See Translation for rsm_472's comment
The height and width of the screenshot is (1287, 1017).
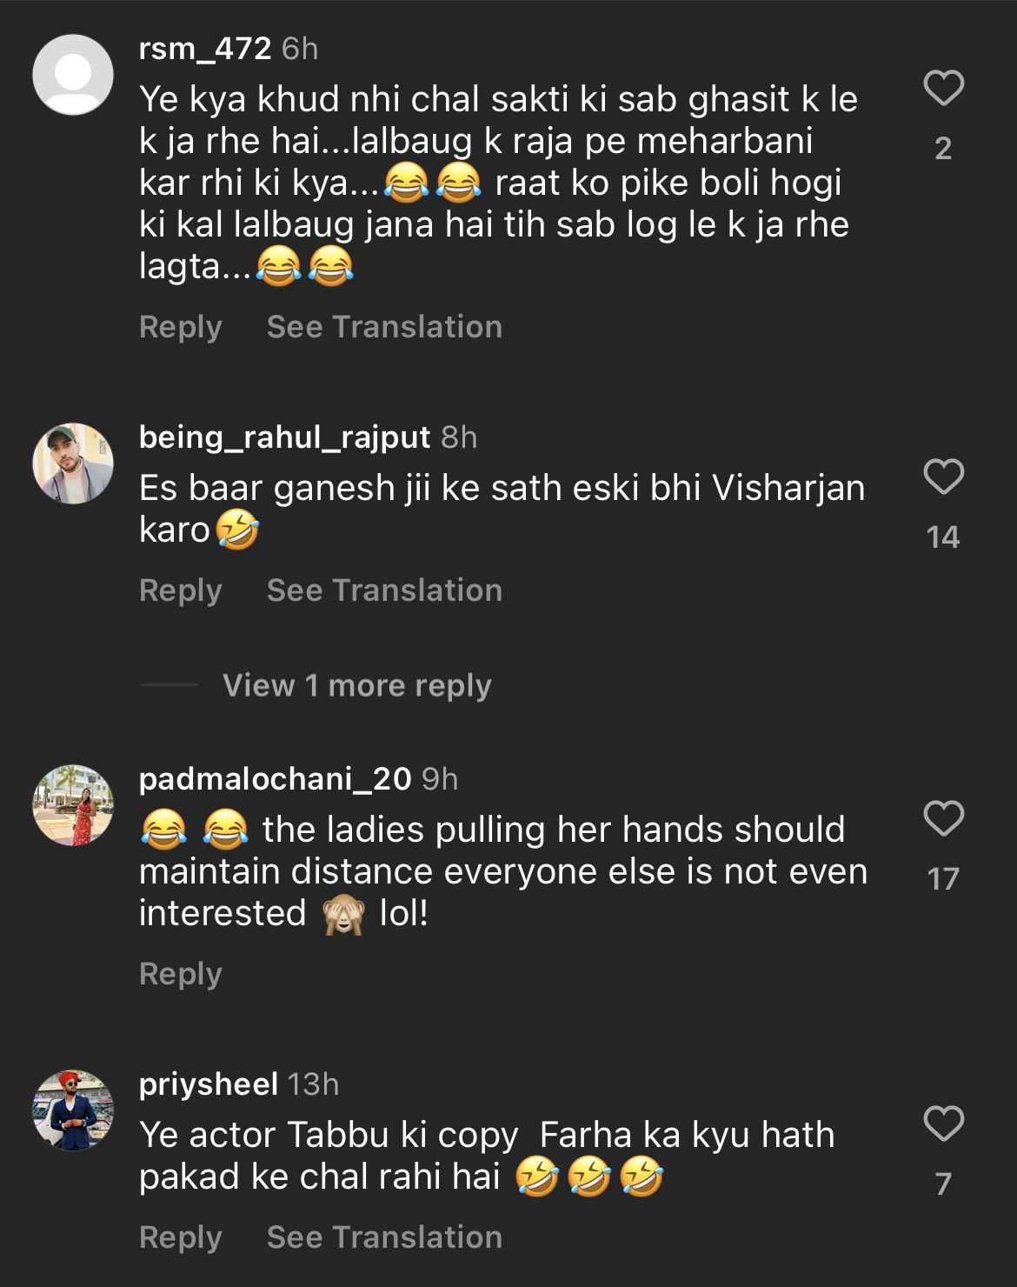[x=384, y=327]
